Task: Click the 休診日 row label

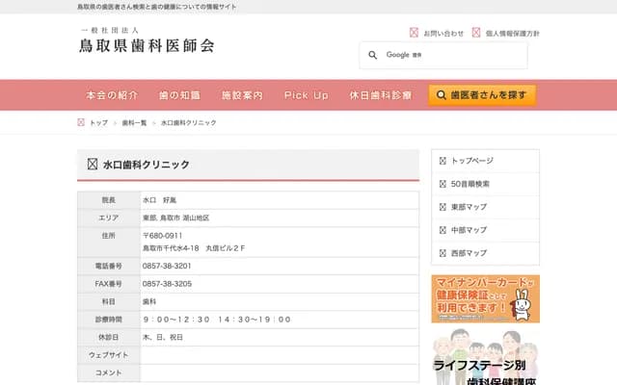Action: pos(109,337)
